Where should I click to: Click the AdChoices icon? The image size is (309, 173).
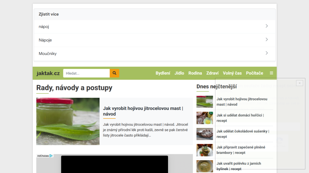[x=51, y=156]
